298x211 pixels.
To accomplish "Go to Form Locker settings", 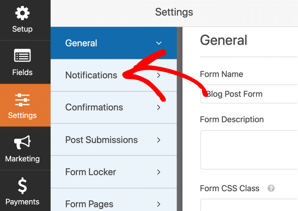I will 91,172.
